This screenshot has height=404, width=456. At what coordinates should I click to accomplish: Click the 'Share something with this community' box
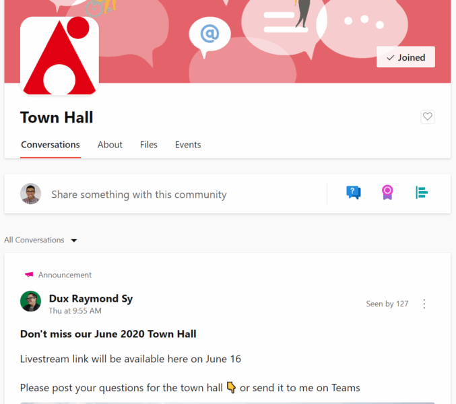coord(139,195)
